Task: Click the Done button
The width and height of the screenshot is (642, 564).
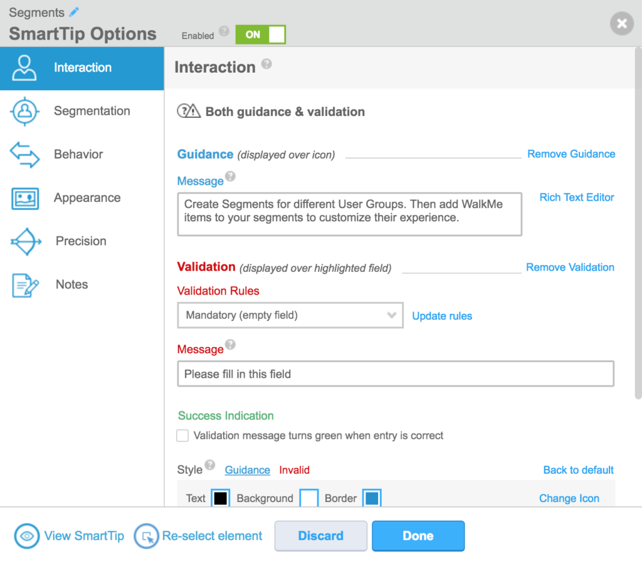Action: tap(418, 536)
